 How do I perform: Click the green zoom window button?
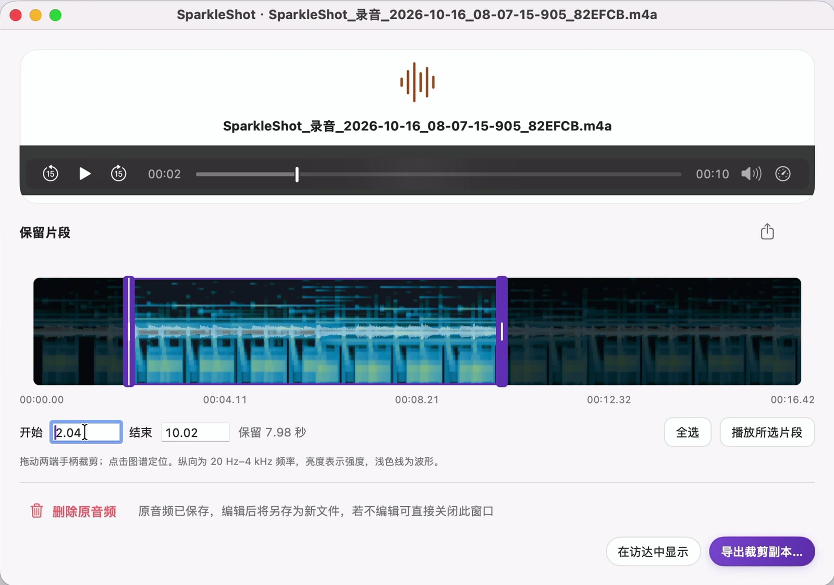click(55, 15)
